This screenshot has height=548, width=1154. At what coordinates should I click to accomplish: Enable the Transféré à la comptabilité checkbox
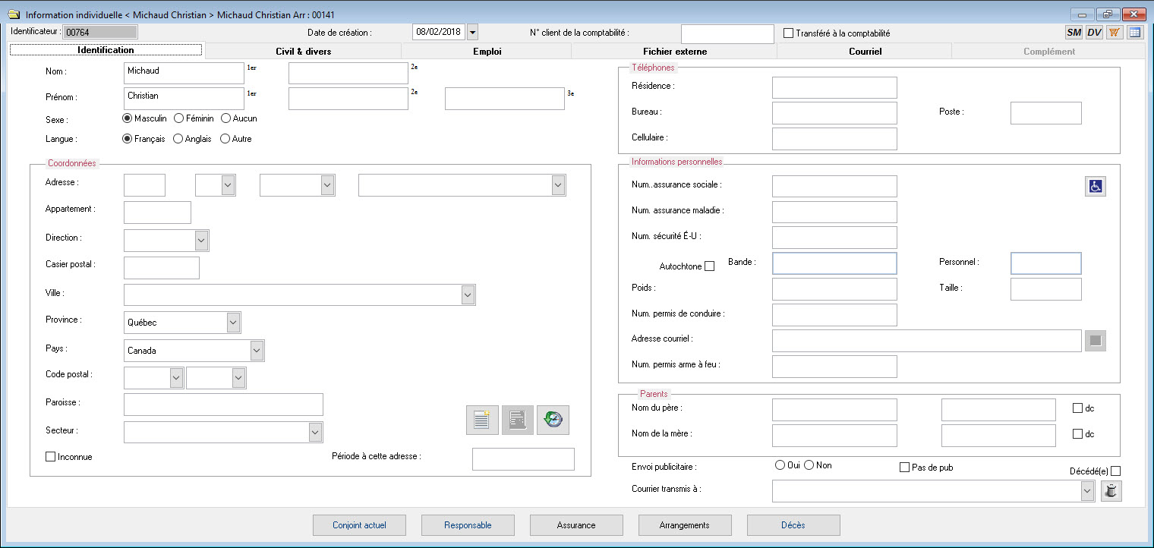click(x=788, y=33)
